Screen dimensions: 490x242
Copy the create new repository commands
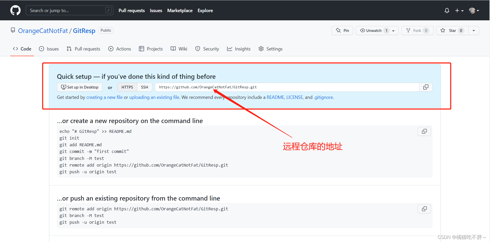coord(424,131)
